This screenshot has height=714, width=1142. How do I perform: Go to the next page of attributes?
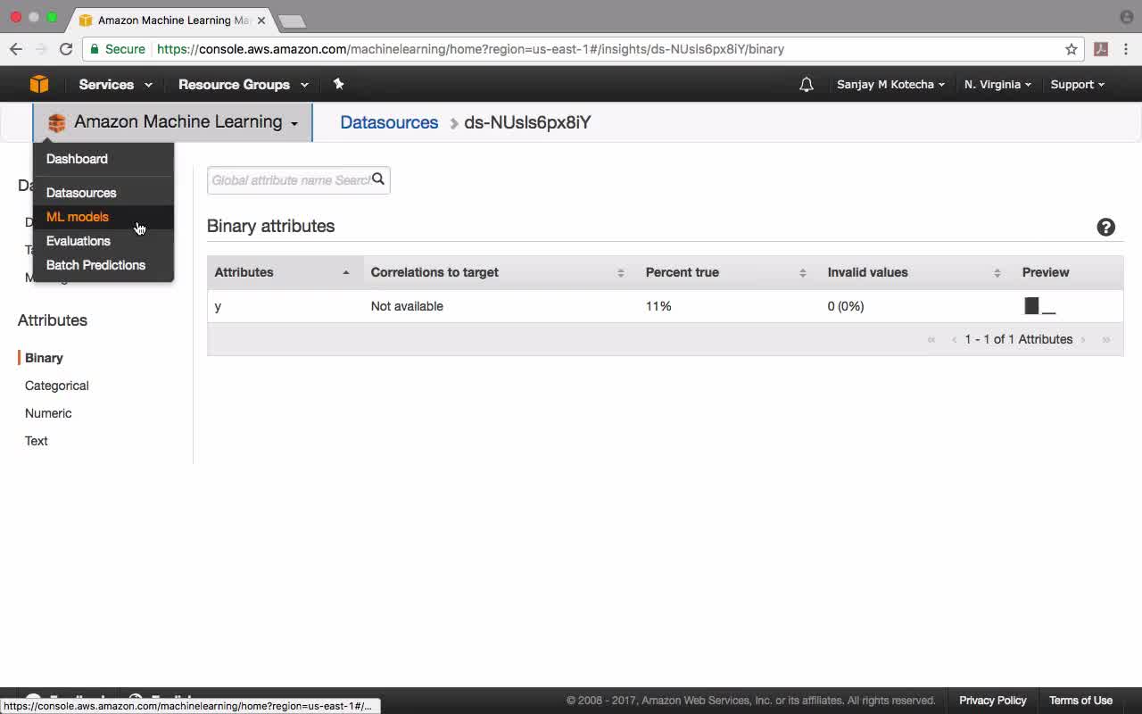tap(1083, 339)
